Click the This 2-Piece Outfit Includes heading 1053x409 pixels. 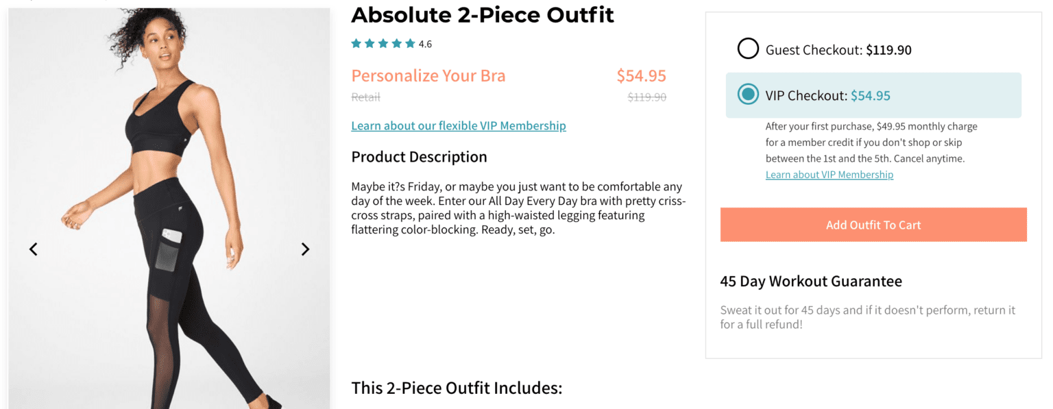(x=456, y=388)
